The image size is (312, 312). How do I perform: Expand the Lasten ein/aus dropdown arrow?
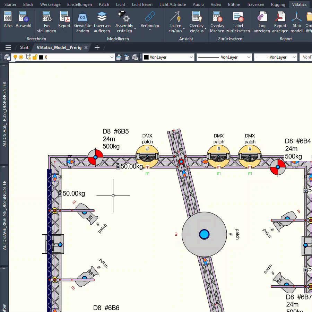coord(184,29)
